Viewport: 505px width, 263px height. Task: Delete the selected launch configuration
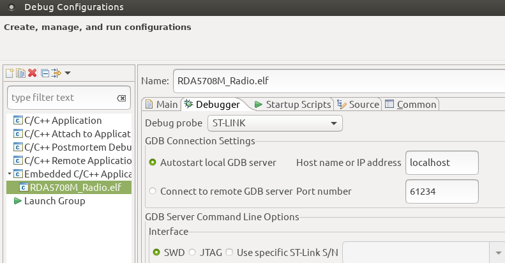coord(32,73)
